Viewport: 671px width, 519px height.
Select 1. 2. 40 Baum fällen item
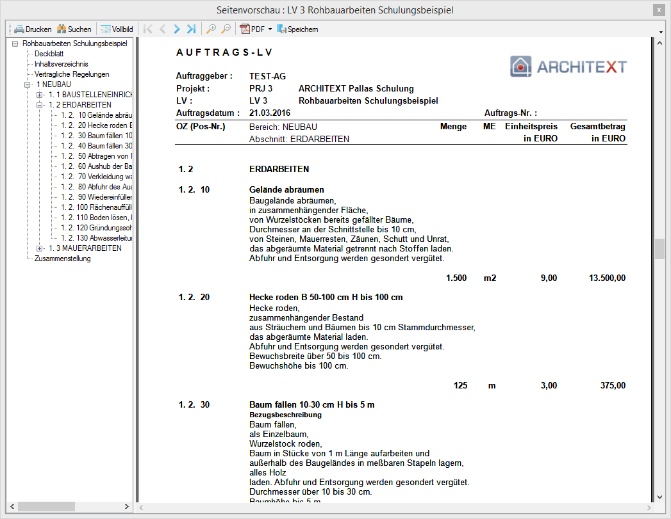(x=96, y=146)
